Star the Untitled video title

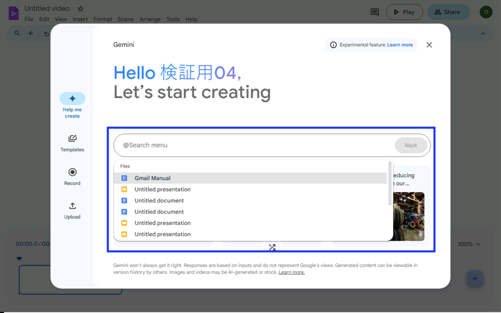81,8
